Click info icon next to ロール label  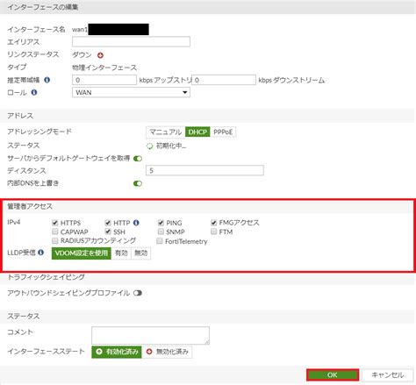coord(34,92)
